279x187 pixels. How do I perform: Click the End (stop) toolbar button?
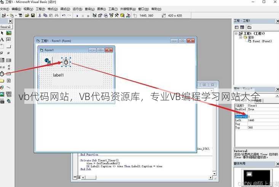88,16
